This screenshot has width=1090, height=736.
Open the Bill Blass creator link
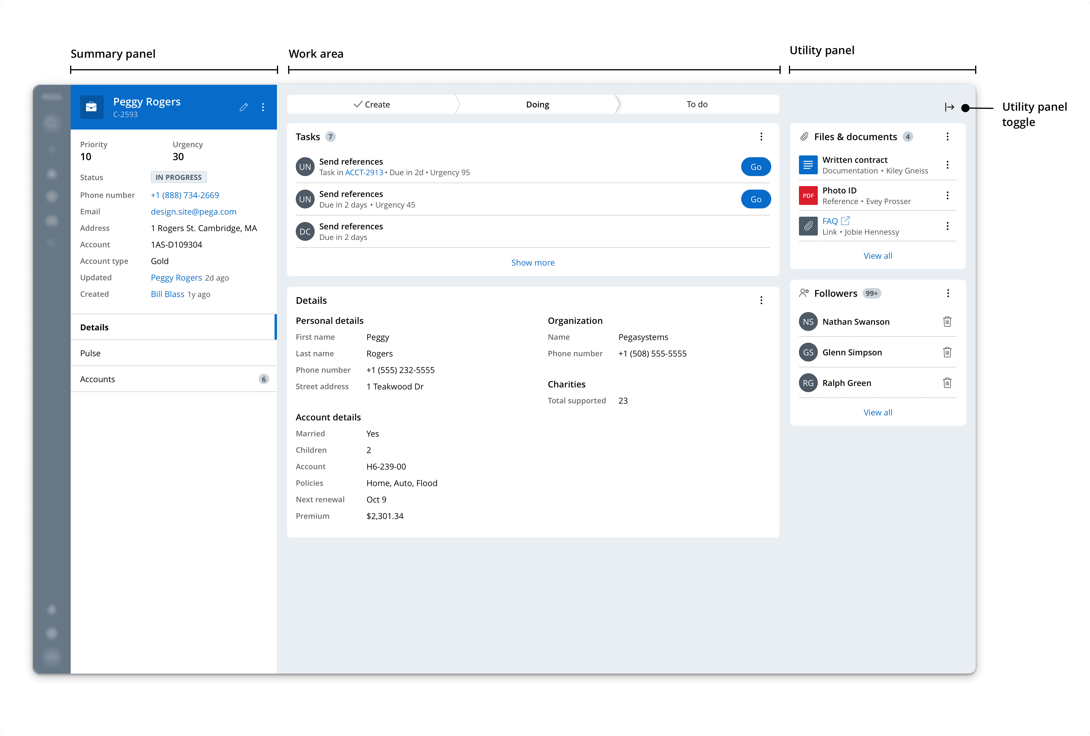(167, 294)
